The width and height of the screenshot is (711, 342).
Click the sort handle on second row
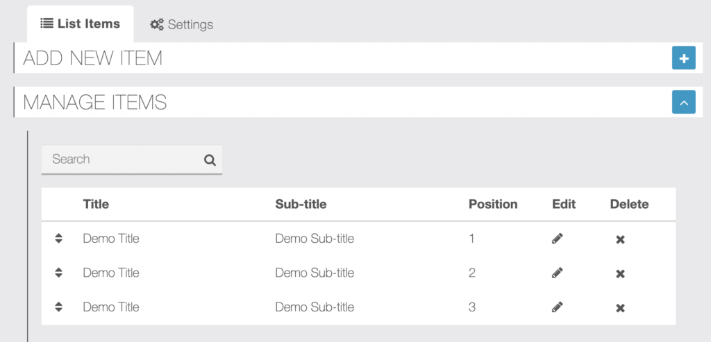coord(58,273)
